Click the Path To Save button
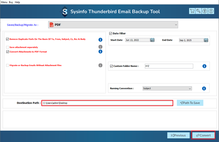The image size is (219, 142). tap(190, 103)
